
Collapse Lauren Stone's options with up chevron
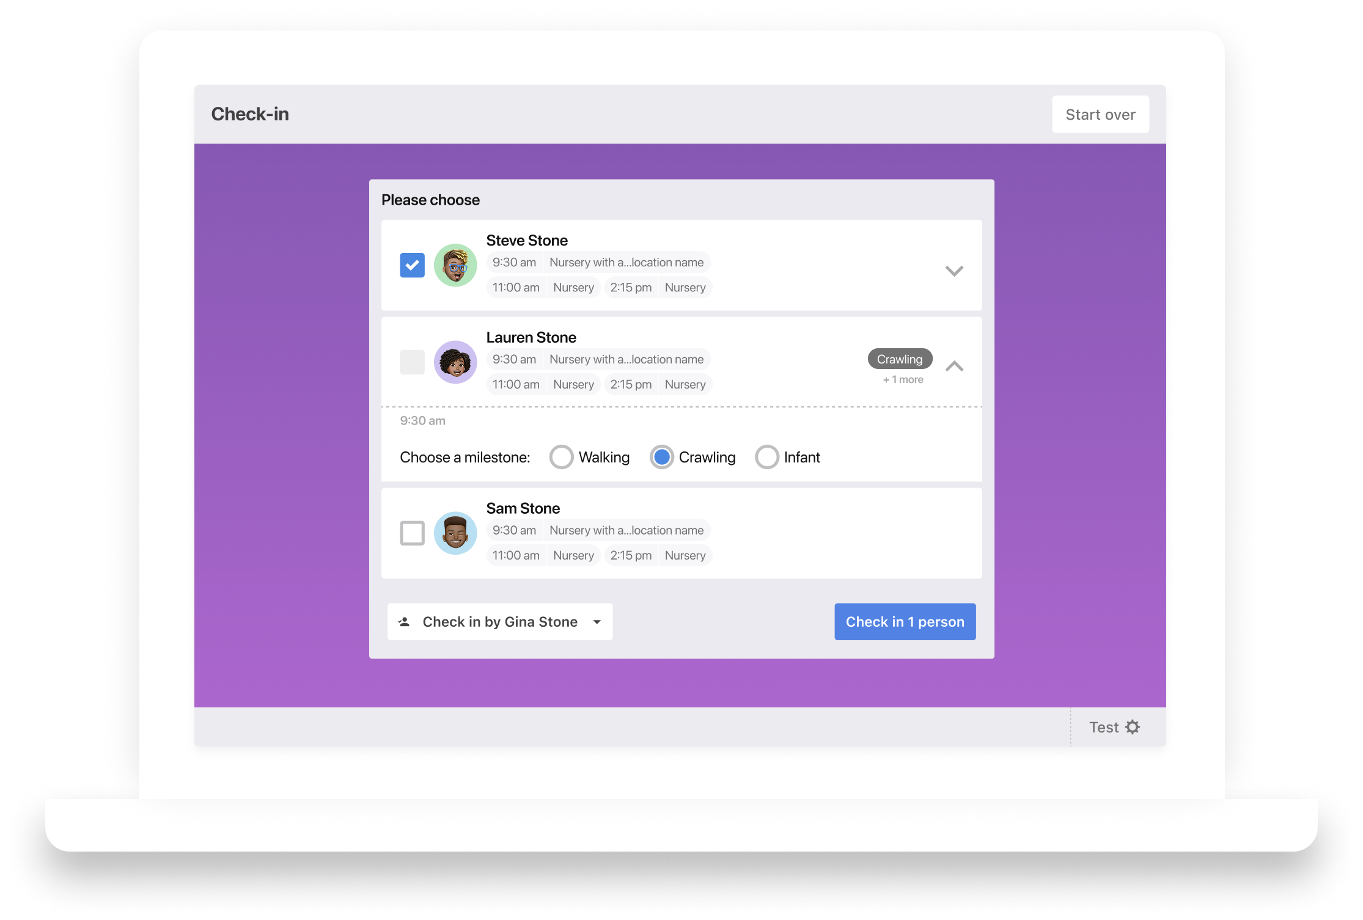[x=954, y=366]
